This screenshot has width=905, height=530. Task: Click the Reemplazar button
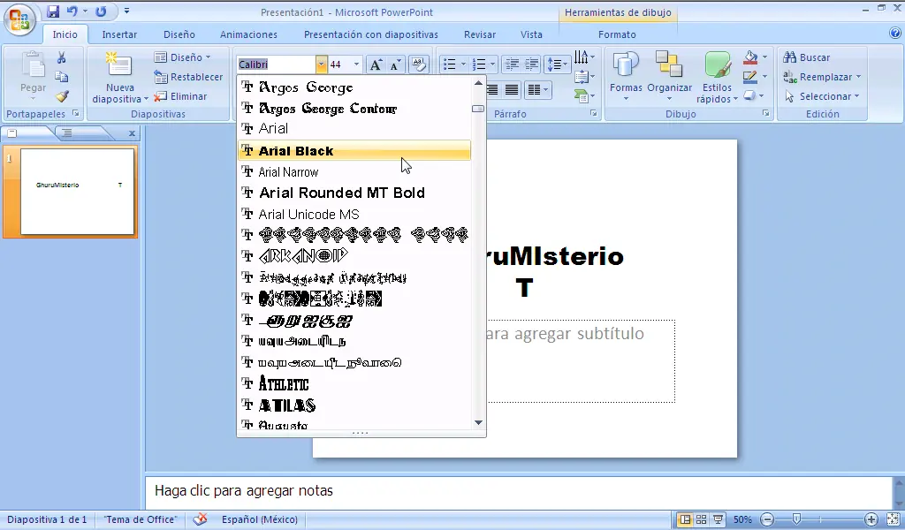pos(822,77)
